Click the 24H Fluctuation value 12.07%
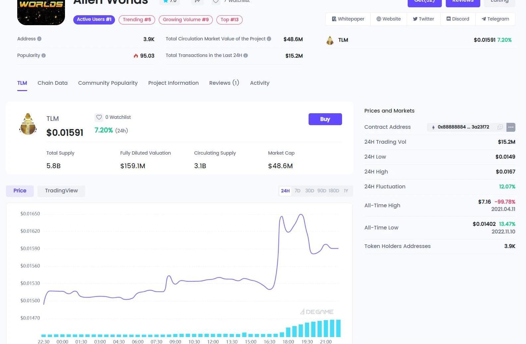The width and height of the screenshot is (526, 344). (507, 187)
